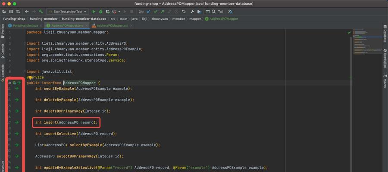The height and width of the screenshot is (172, 388).
Task: Open the Project tool window
Action: (x=3, y=31)
